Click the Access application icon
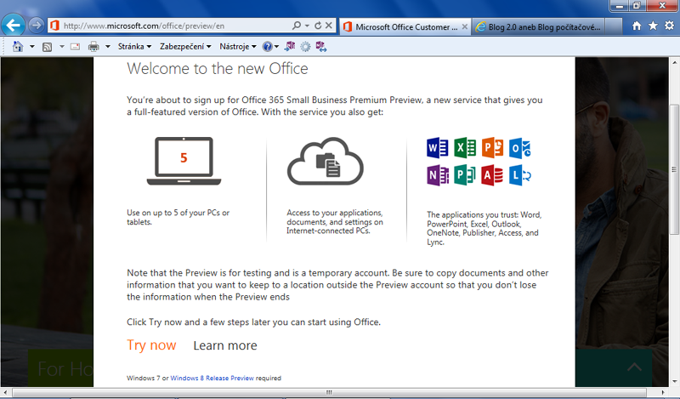Image resolution: width=680 pixels, height=399 pixels. coord(492,175)
